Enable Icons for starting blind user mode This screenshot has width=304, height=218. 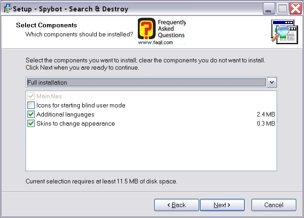(31, 105)
